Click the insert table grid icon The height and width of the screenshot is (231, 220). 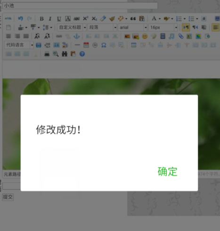point(133,45)
